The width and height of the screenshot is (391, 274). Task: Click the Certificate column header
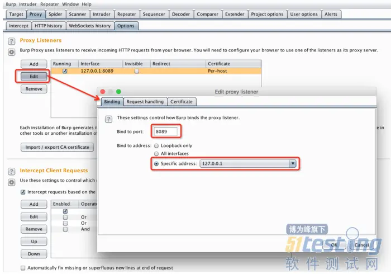point(233,64)
